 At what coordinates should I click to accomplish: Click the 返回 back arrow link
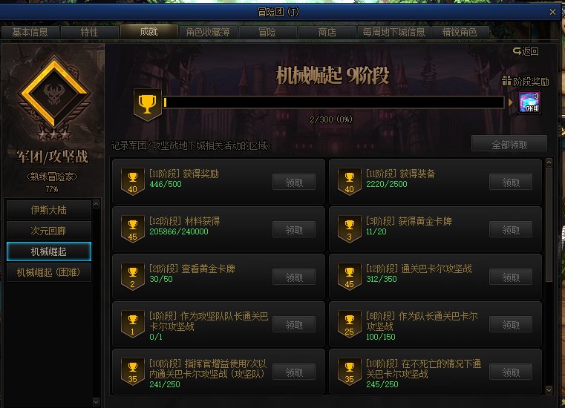[x=526, y=51]
